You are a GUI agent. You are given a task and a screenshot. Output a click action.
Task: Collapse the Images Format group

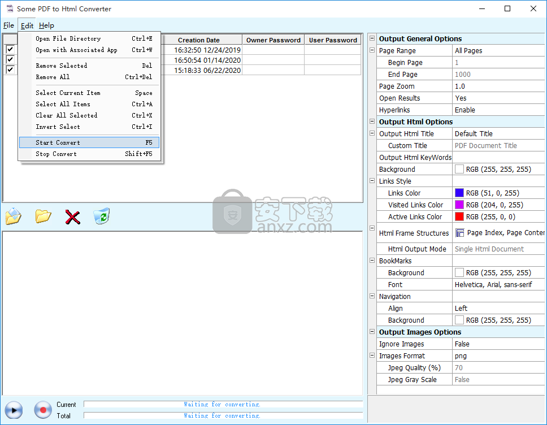point(372,355)
